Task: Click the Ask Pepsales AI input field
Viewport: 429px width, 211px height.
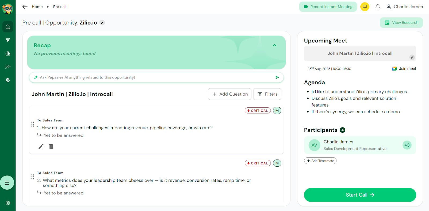Action: click(156, 77)
